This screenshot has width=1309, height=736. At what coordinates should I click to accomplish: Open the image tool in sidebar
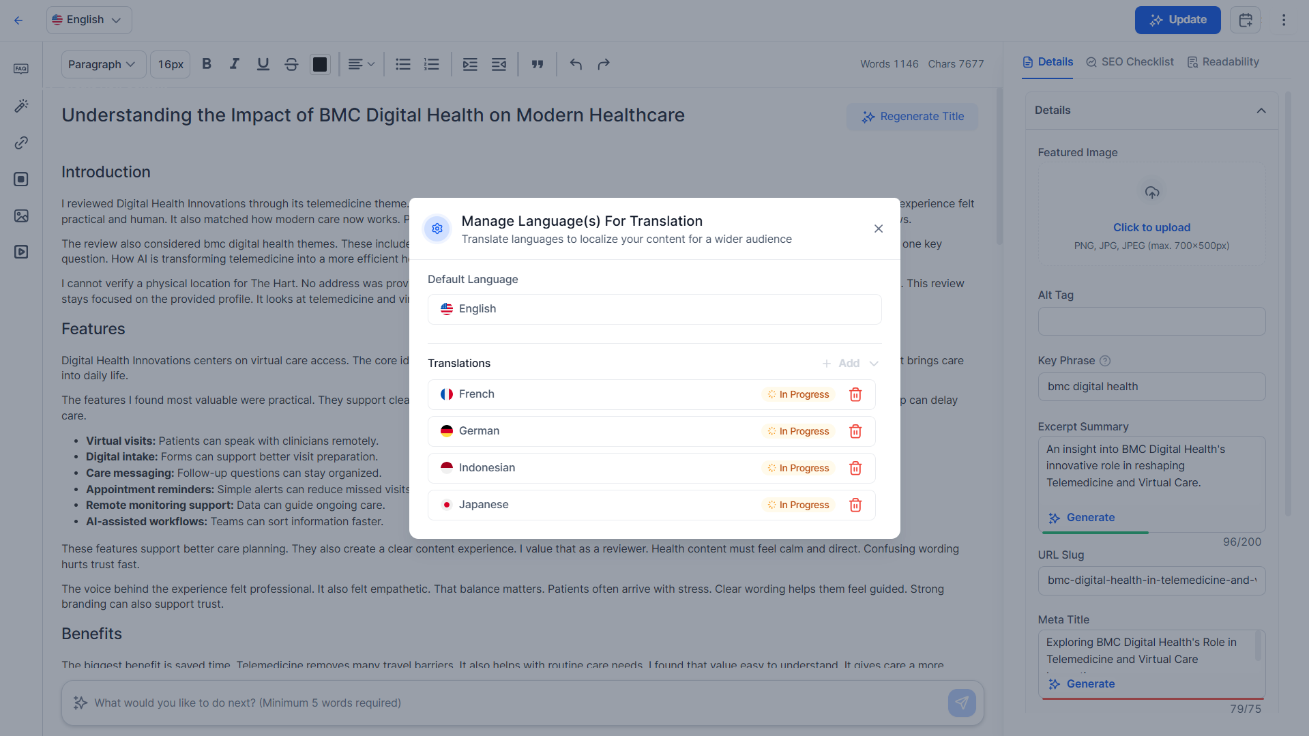[21, 216]
